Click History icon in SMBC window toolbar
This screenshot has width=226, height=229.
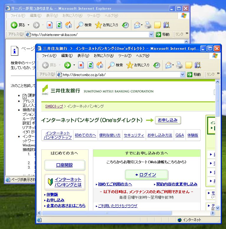[x=157, y=65]
